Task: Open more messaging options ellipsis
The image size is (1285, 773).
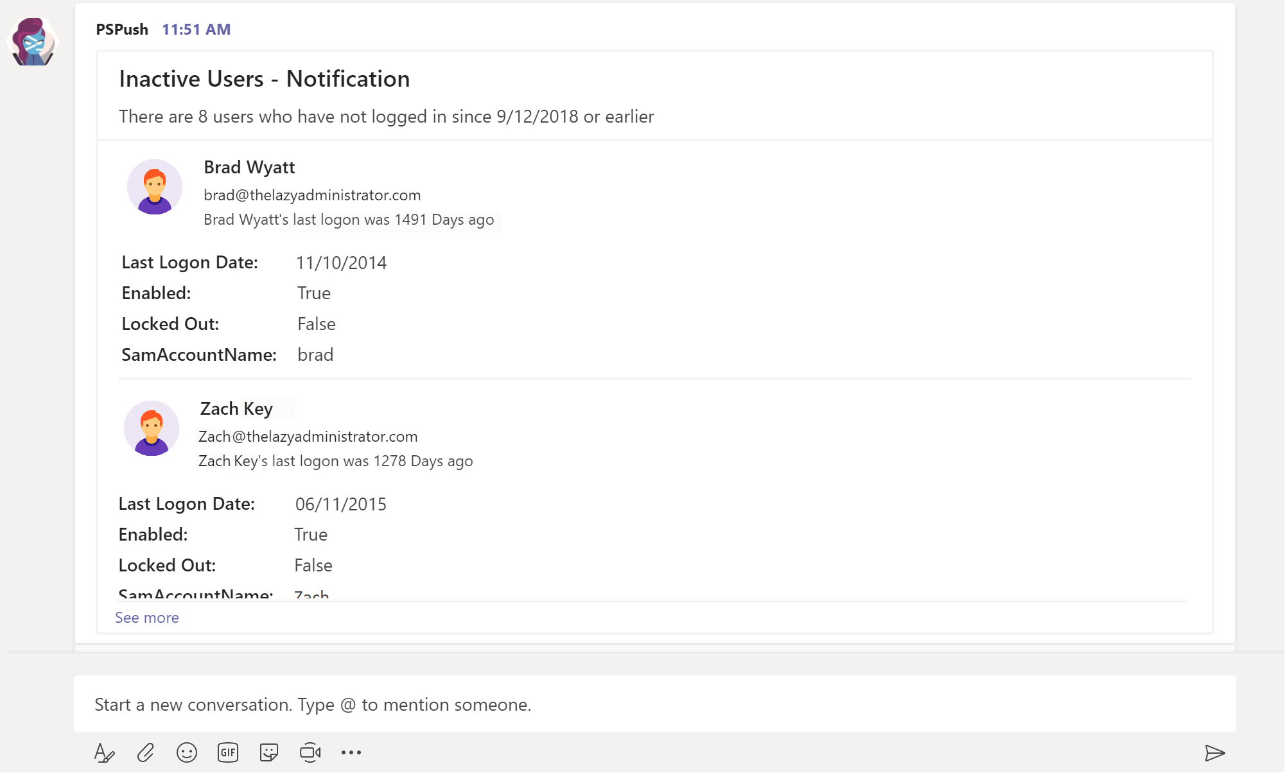Action: pyautogui.click(x=351, y=752)
